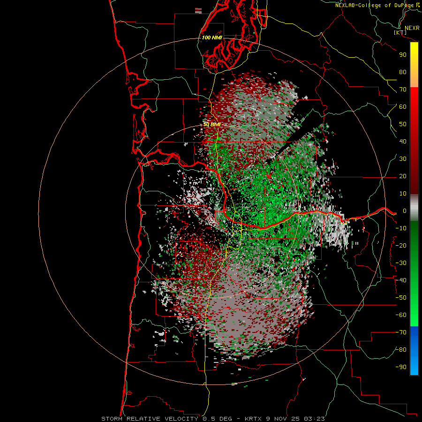The height and width of the screenshot is (422, 422).
Task: Click "9 NOV 25" date in the caption
Action: 283,419
